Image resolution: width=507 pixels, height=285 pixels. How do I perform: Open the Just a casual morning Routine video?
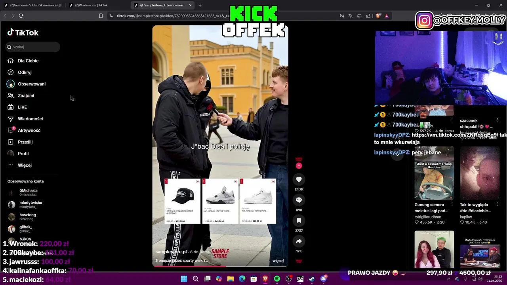(x=434, y=173)
